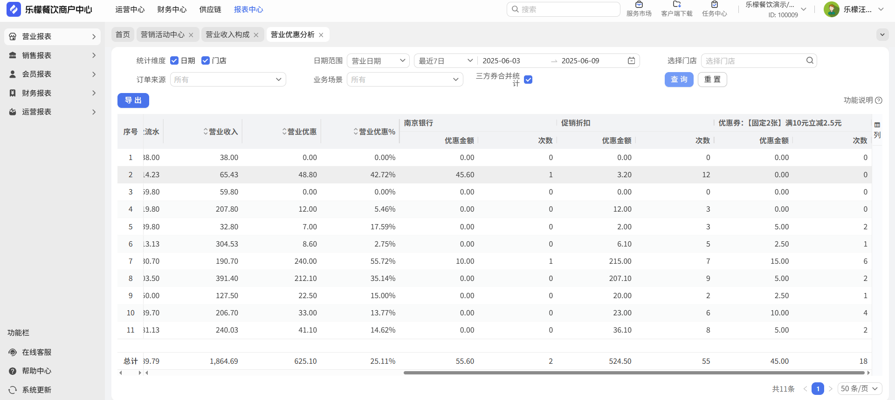This screenshot has height=400, width=895.
Task: Open the 最近7日 range dropdown
Action: coord(445,60)
